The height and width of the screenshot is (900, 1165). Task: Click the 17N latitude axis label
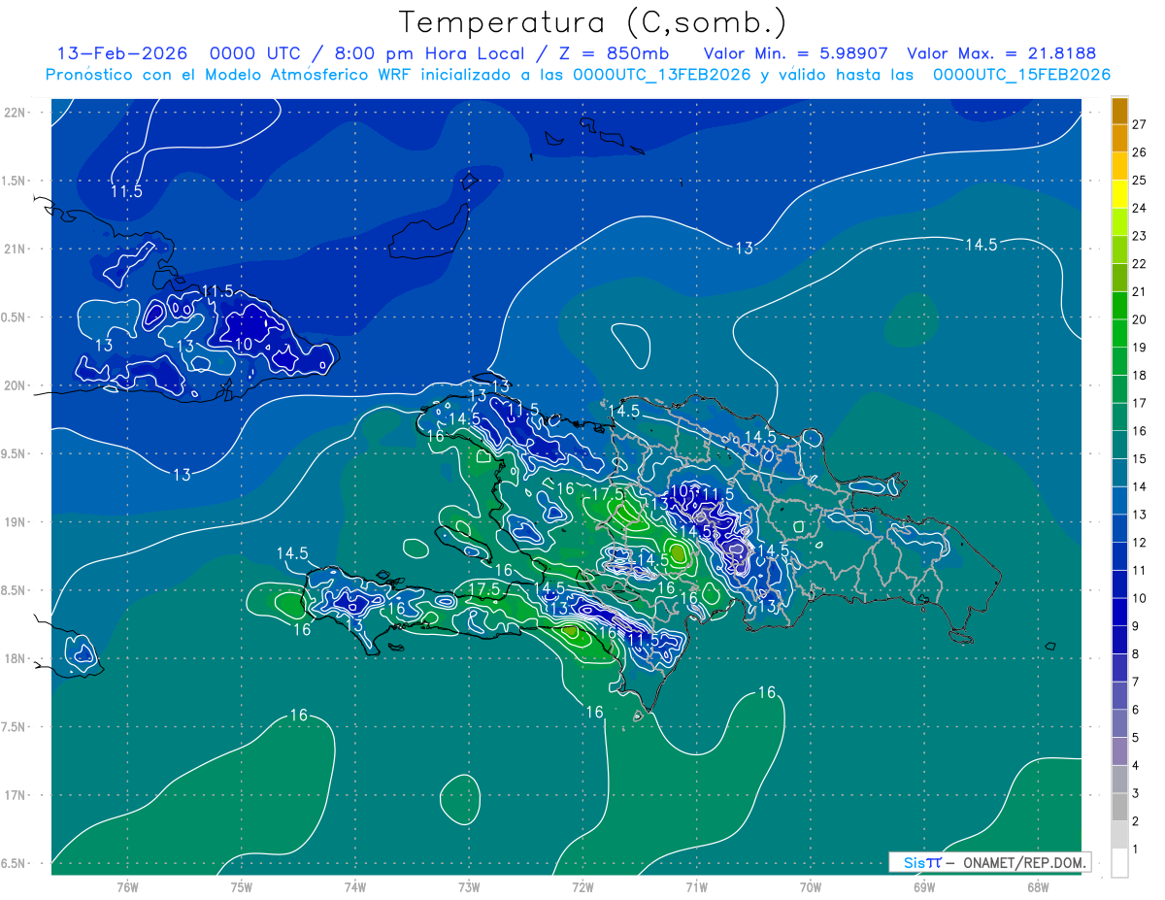(15, 795)
